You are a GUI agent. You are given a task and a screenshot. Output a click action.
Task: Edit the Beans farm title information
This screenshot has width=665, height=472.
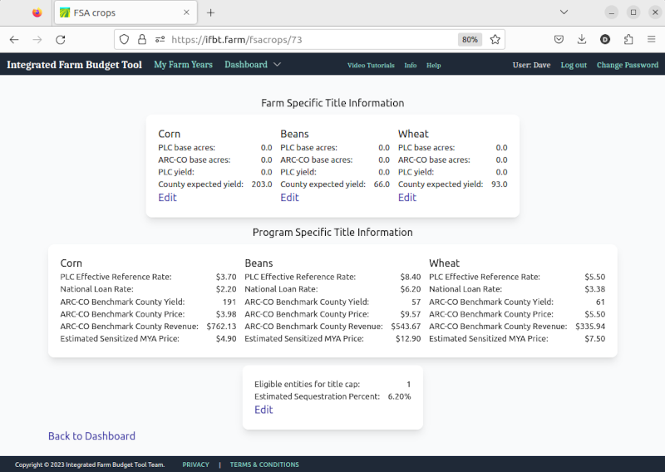[289, 198]
